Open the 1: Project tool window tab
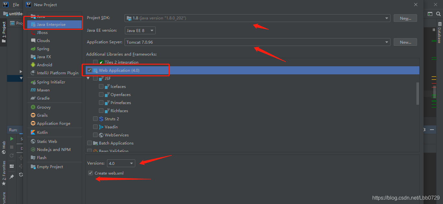 tap(4, 32)
